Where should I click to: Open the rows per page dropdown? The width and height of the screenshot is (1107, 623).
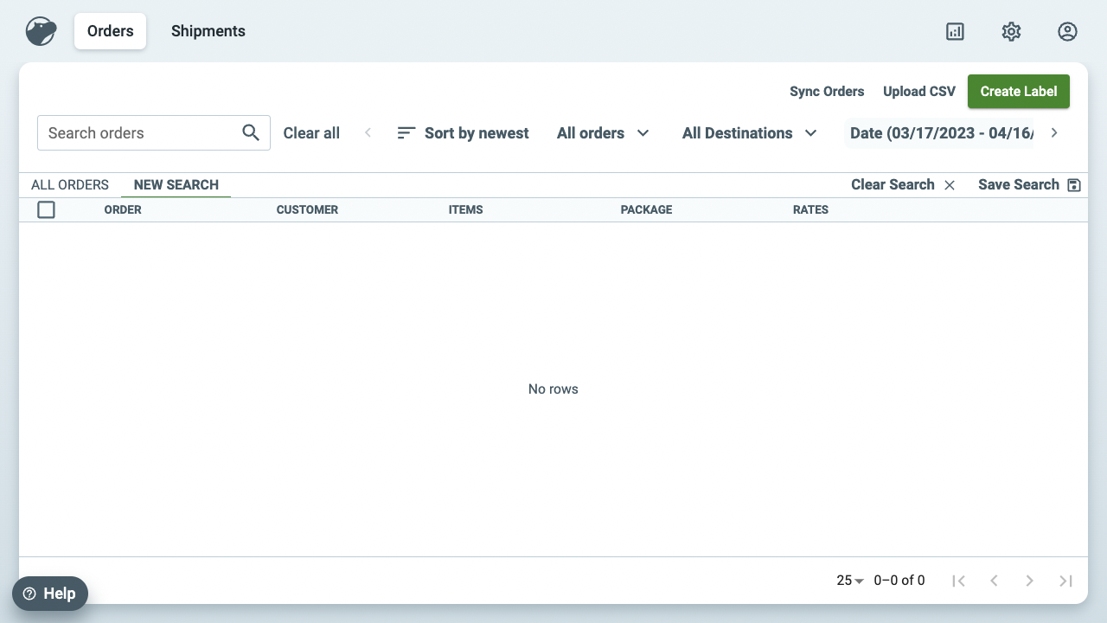(x=850, y=581)
